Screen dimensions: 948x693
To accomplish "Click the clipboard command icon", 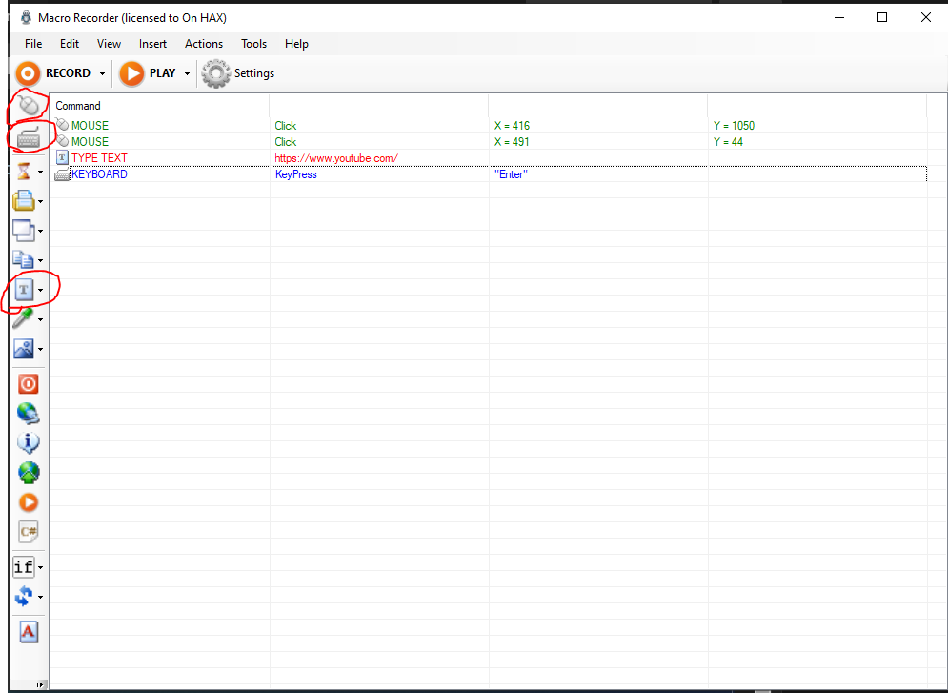I will (x=24, y=200).
